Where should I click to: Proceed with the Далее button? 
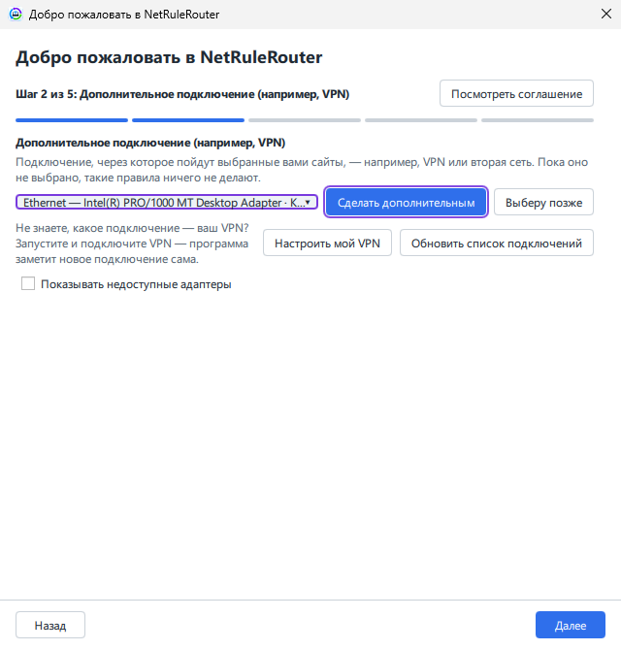click(x=571, y=625)
